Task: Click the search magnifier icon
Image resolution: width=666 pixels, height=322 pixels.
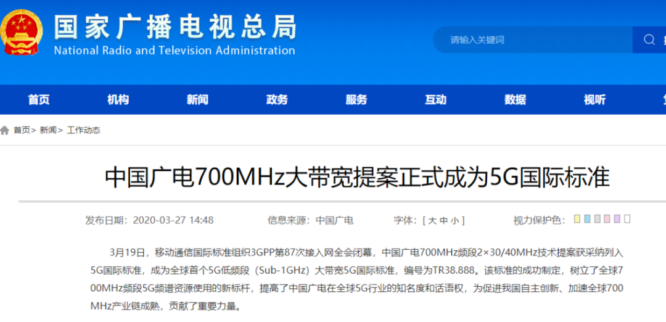Action: click(649, 39)
